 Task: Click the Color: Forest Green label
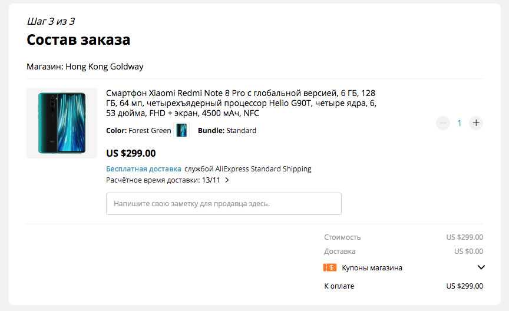(138, 131)
